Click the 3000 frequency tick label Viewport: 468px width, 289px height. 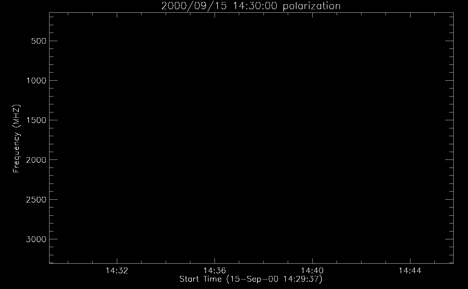point(36,239)
